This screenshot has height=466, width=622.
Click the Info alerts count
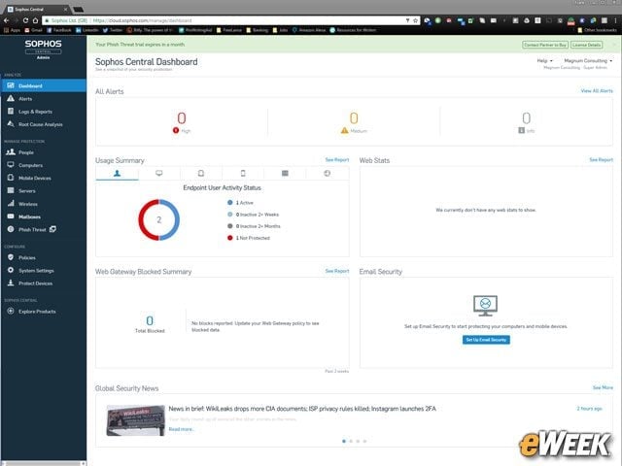[526, 118]
